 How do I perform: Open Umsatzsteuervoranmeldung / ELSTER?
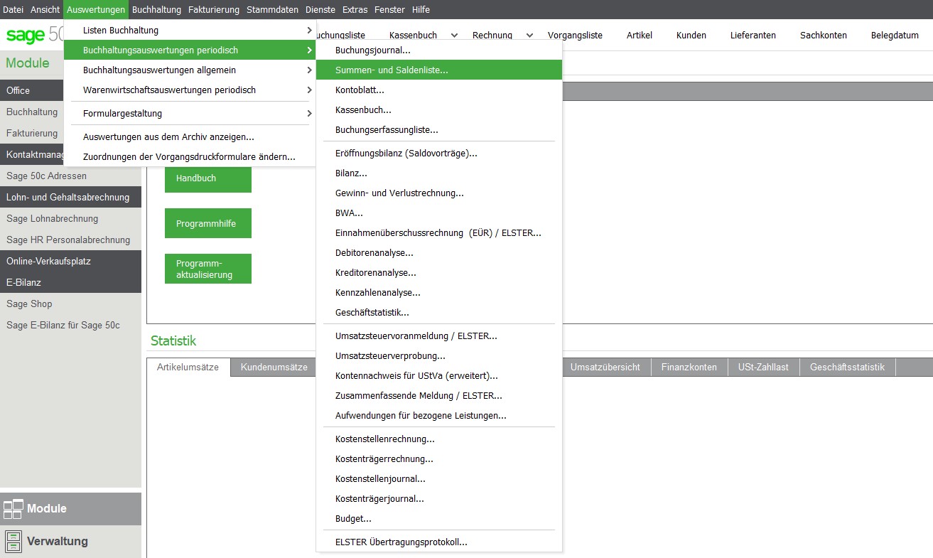(x=439, y=336)
